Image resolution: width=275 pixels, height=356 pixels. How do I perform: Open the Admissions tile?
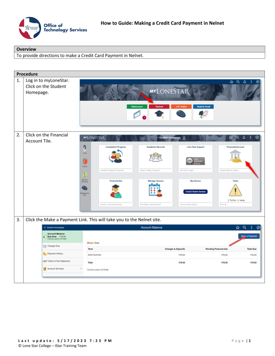click(137, 112)
